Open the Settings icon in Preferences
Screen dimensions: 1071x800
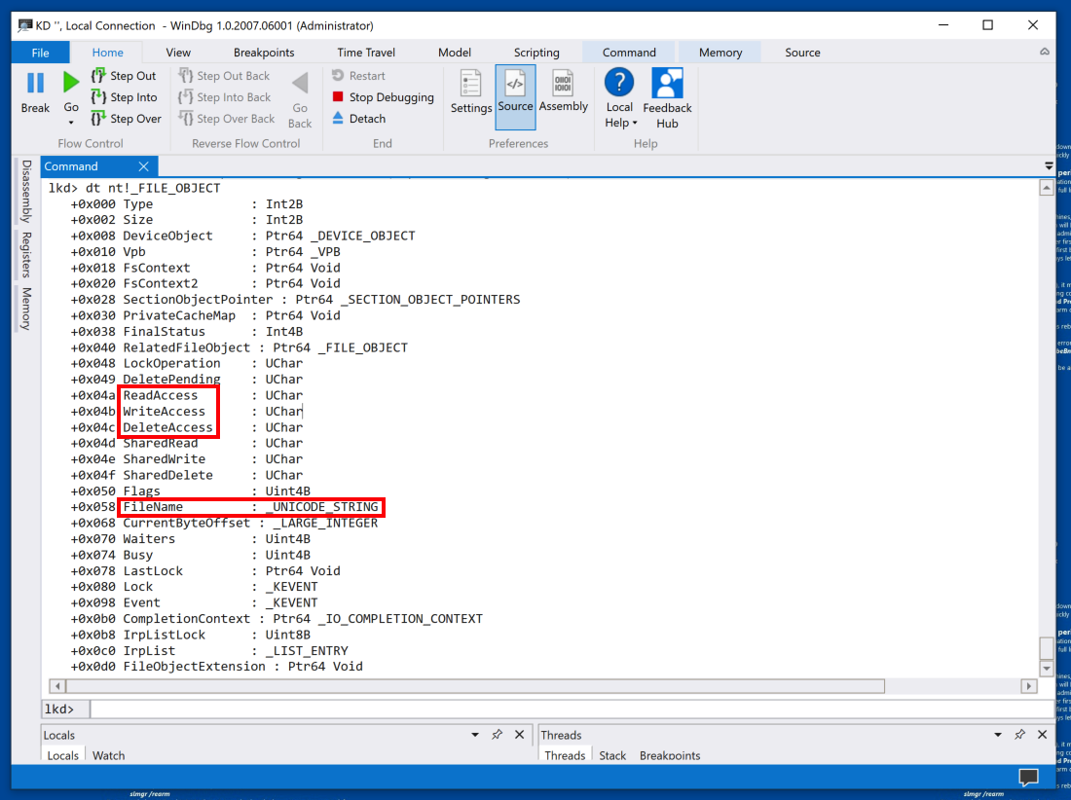471,85
